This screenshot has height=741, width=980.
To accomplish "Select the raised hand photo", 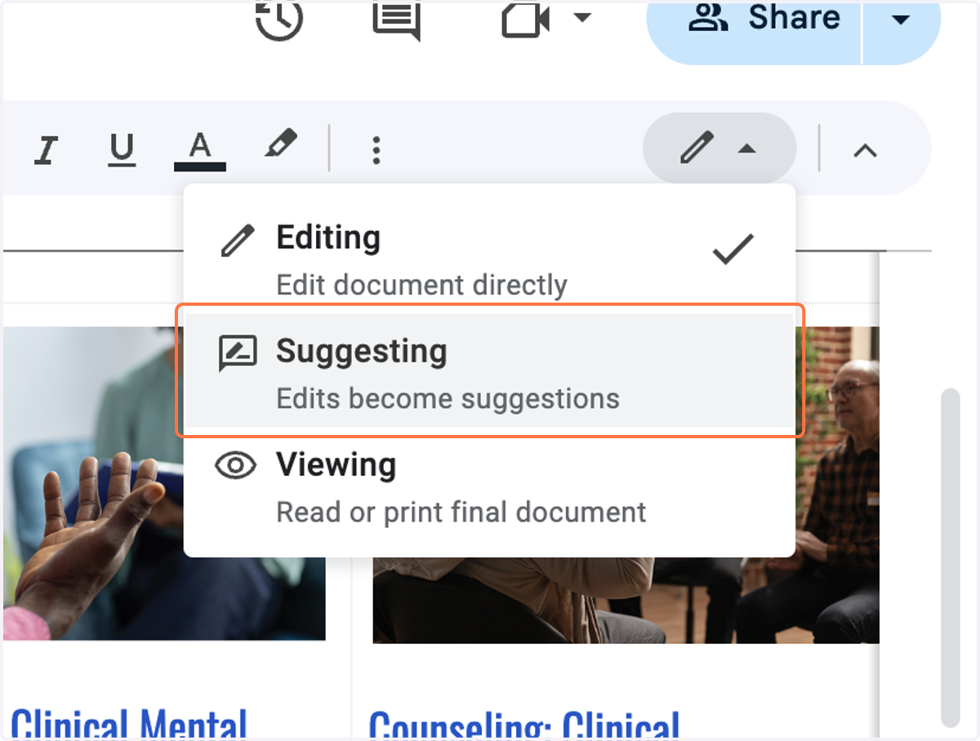I will coord(164,483).
